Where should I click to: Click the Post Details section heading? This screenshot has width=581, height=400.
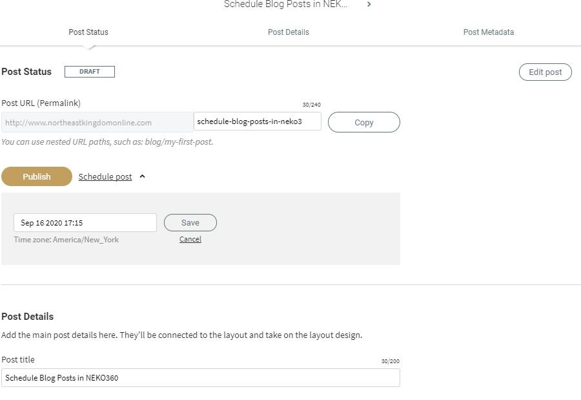(x=27, y=317)
